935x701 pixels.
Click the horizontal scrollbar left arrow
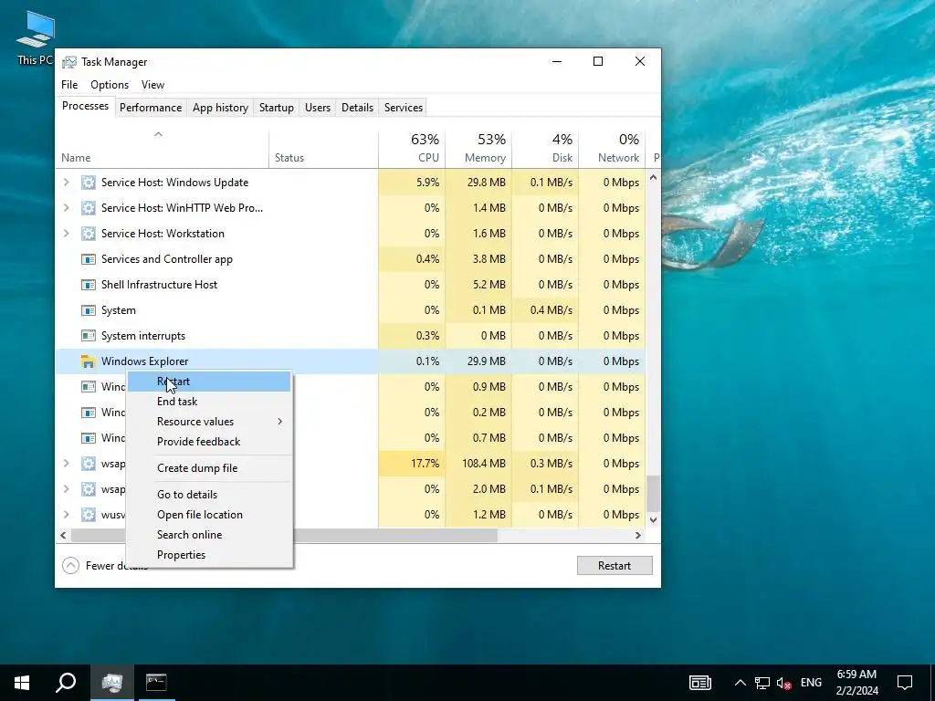[x=63, y=535]
